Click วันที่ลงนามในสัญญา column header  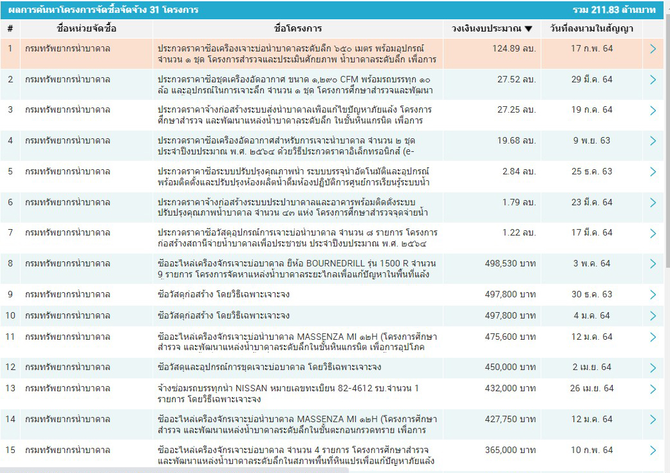(591, 29)
